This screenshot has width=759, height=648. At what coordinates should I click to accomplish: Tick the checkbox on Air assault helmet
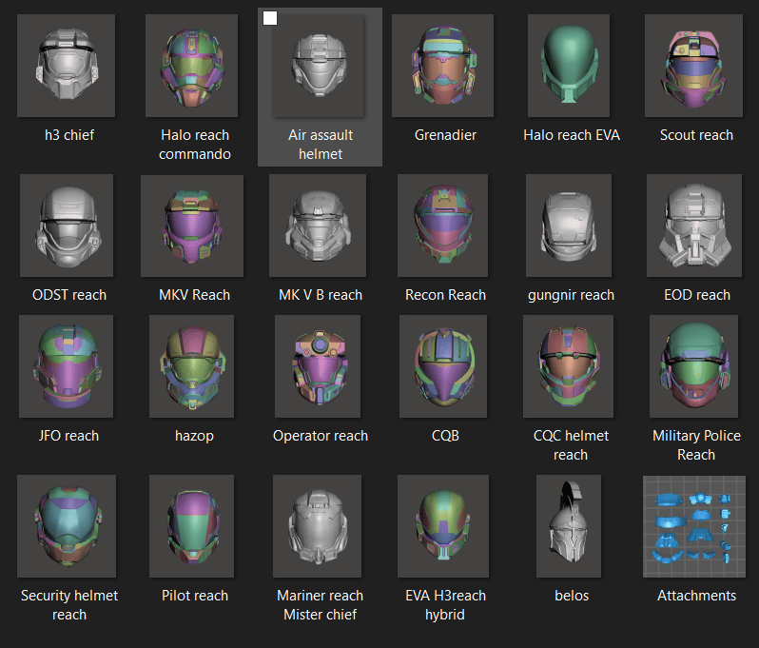click(x=270, y=18)
